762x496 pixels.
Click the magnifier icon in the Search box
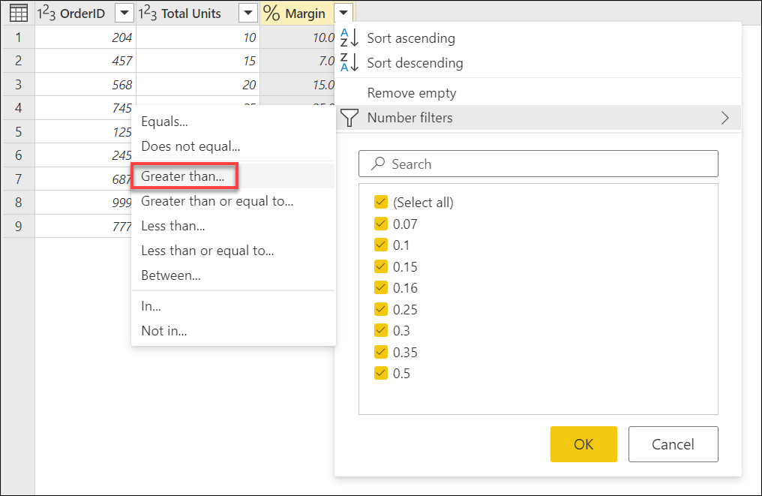pos(379,164)
